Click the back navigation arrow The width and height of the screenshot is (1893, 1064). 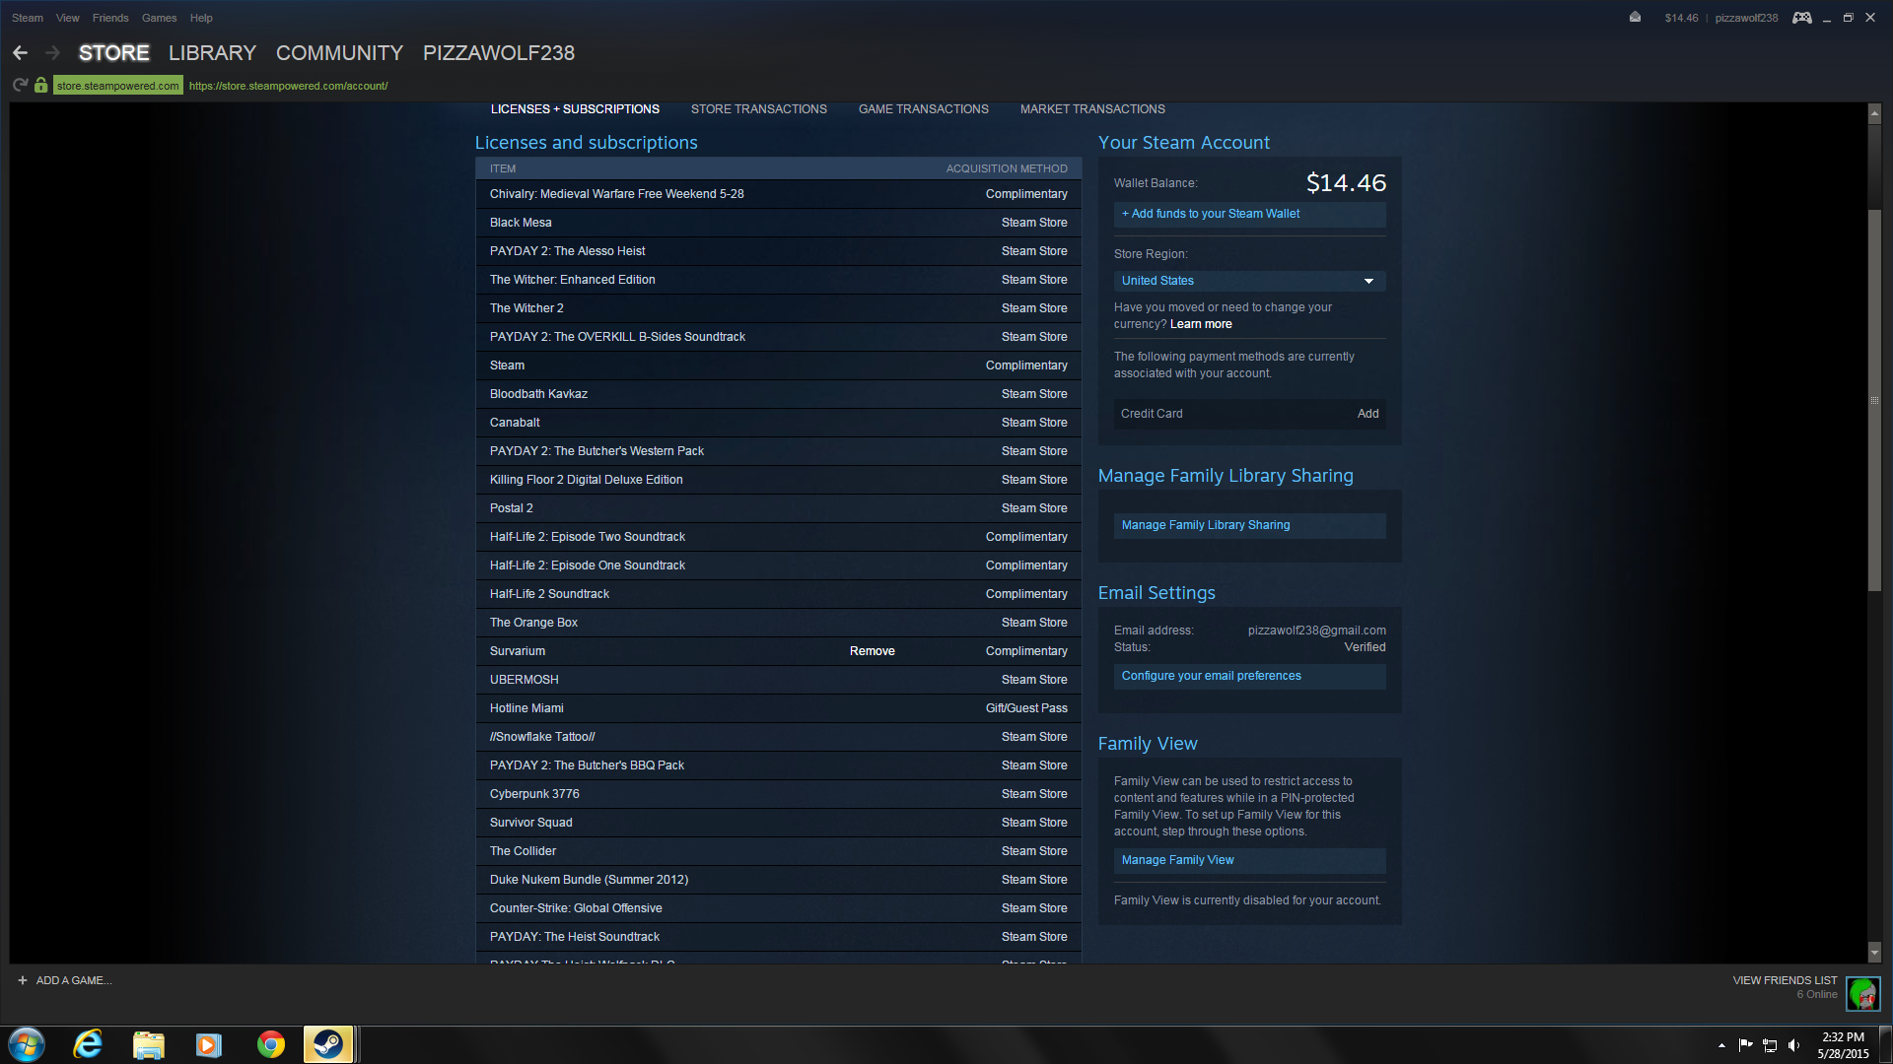(20, 53)
